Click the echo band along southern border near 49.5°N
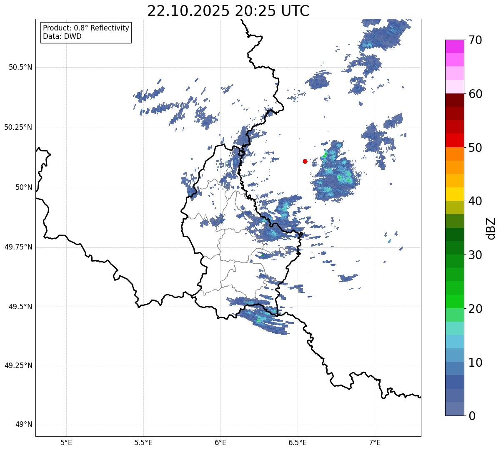 click(x=258, y=316)
